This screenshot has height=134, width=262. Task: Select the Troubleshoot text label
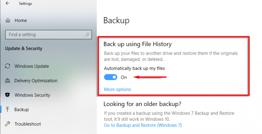(28, 124)
